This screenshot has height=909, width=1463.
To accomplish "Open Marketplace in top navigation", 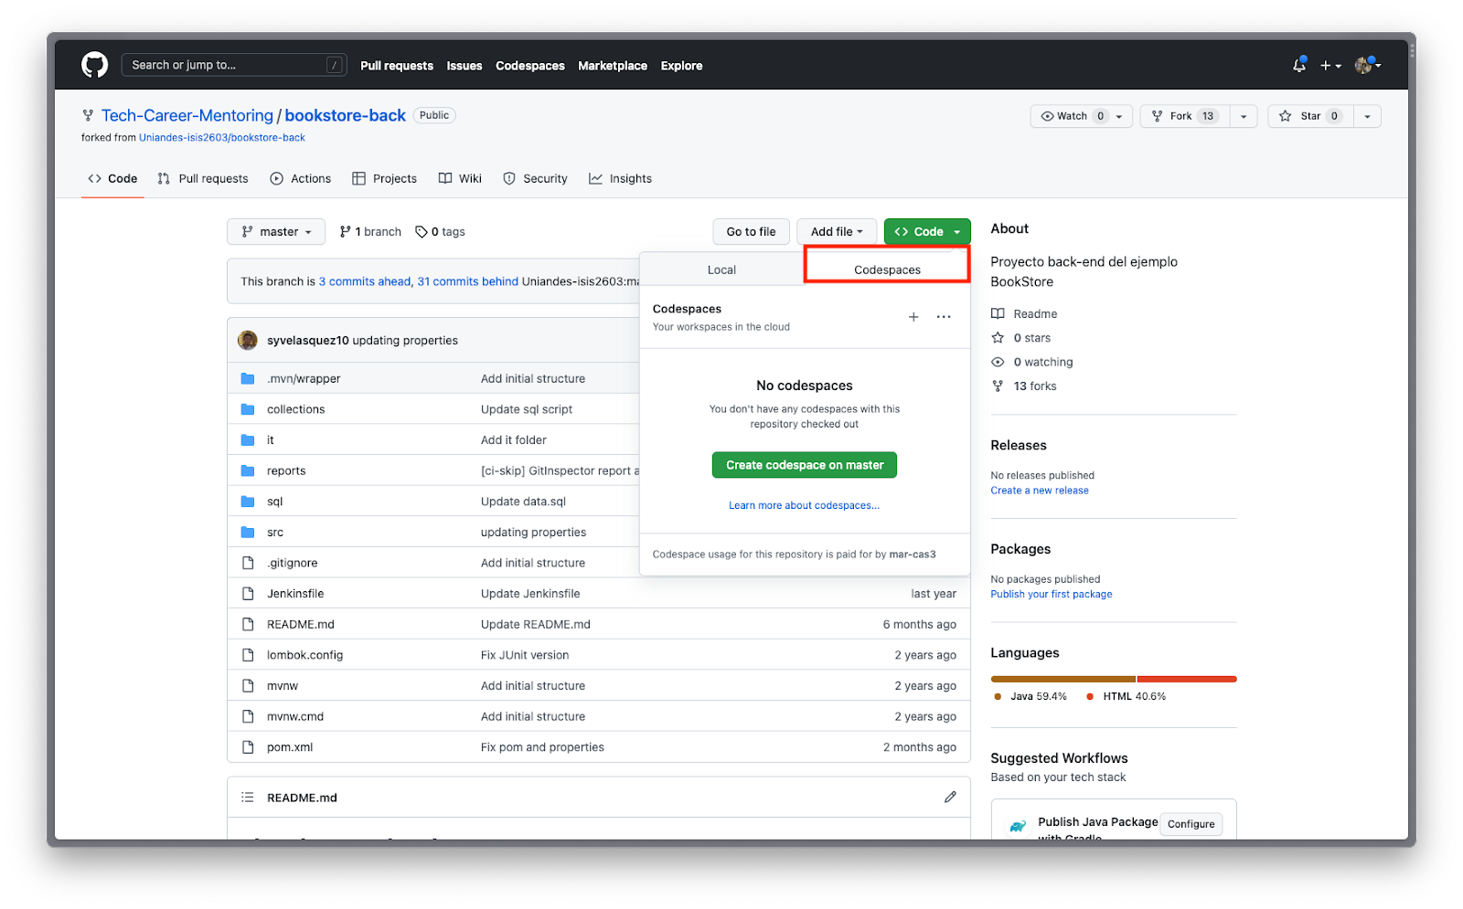I will [x=613, y=66].
